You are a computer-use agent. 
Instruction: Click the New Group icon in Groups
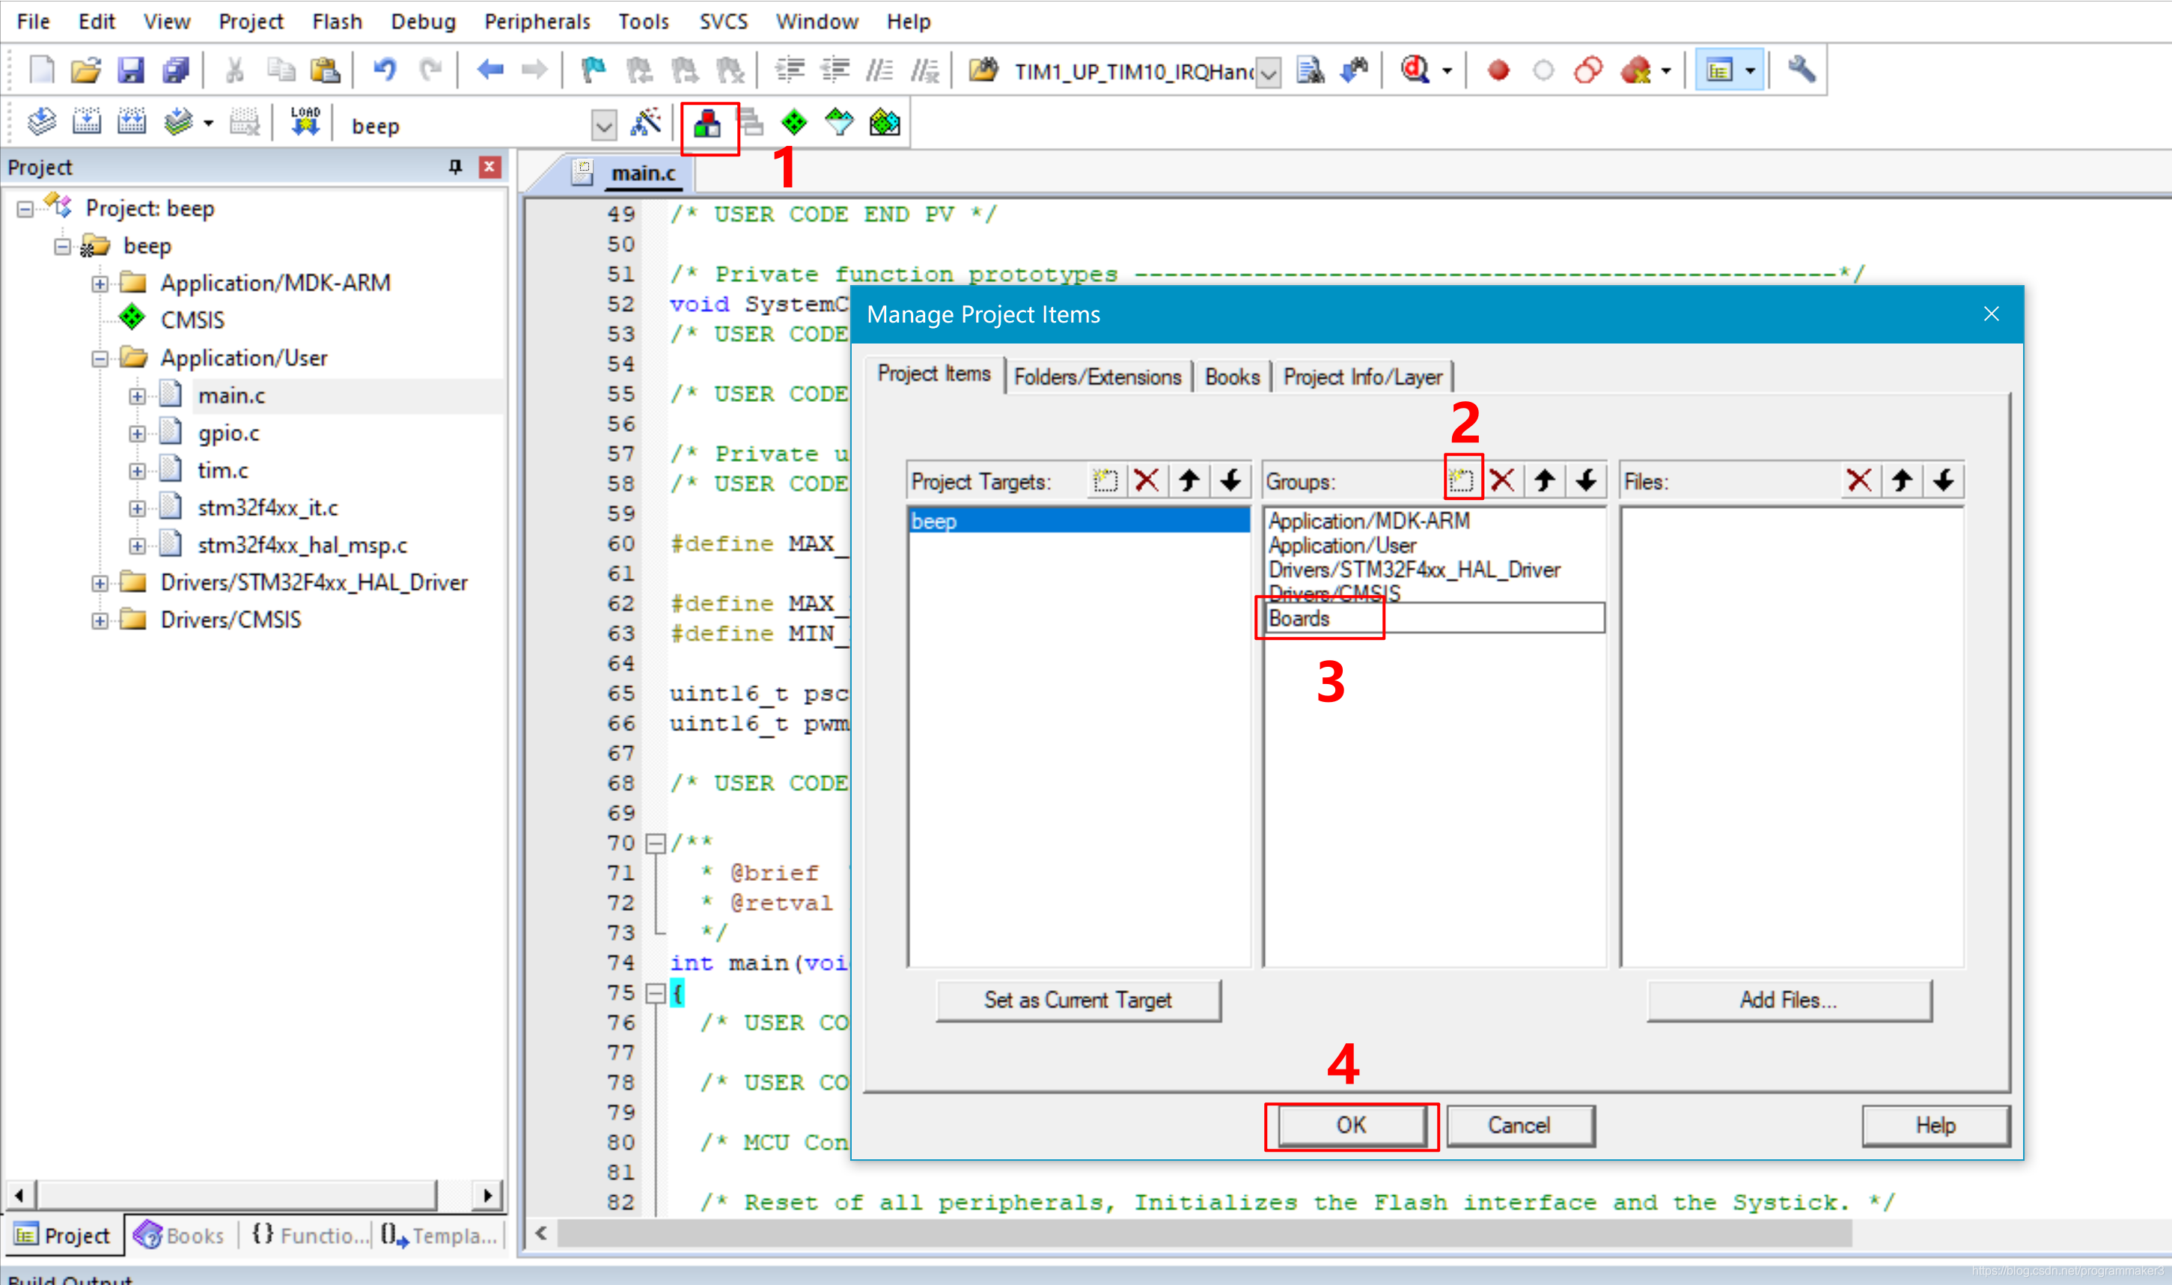pyautogui.click(x=1462, y=480)
